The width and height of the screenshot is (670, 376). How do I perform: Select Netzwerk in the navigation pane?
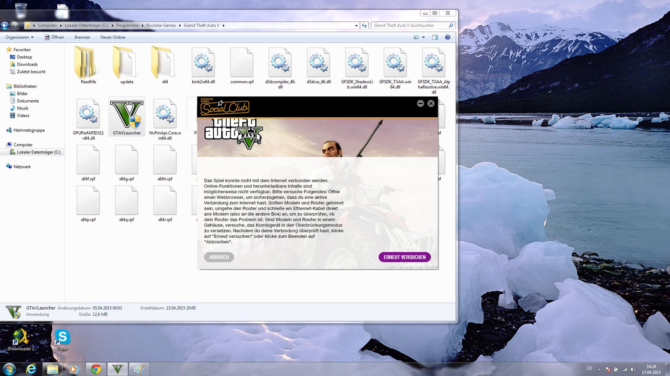pyautogui.click(x=22, y=167)
